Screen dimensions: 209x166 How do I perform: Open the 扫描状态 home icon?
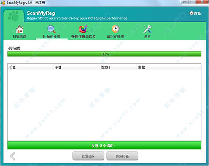20,29
